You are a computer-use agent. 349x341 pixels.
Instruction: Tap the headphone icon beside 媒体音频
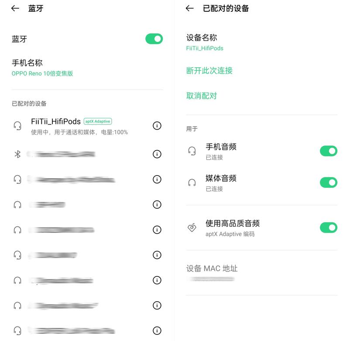click(x=192, y=183)
